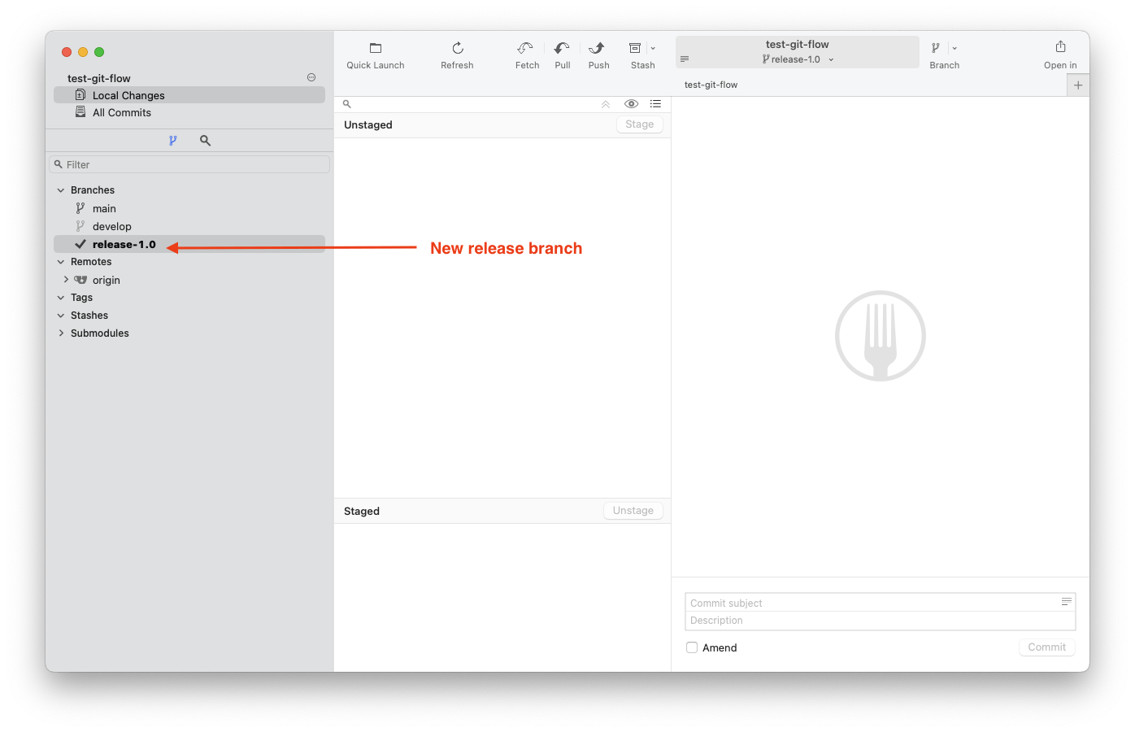
Task: Collapse the Branches section
Action: (x=61, y=190)
